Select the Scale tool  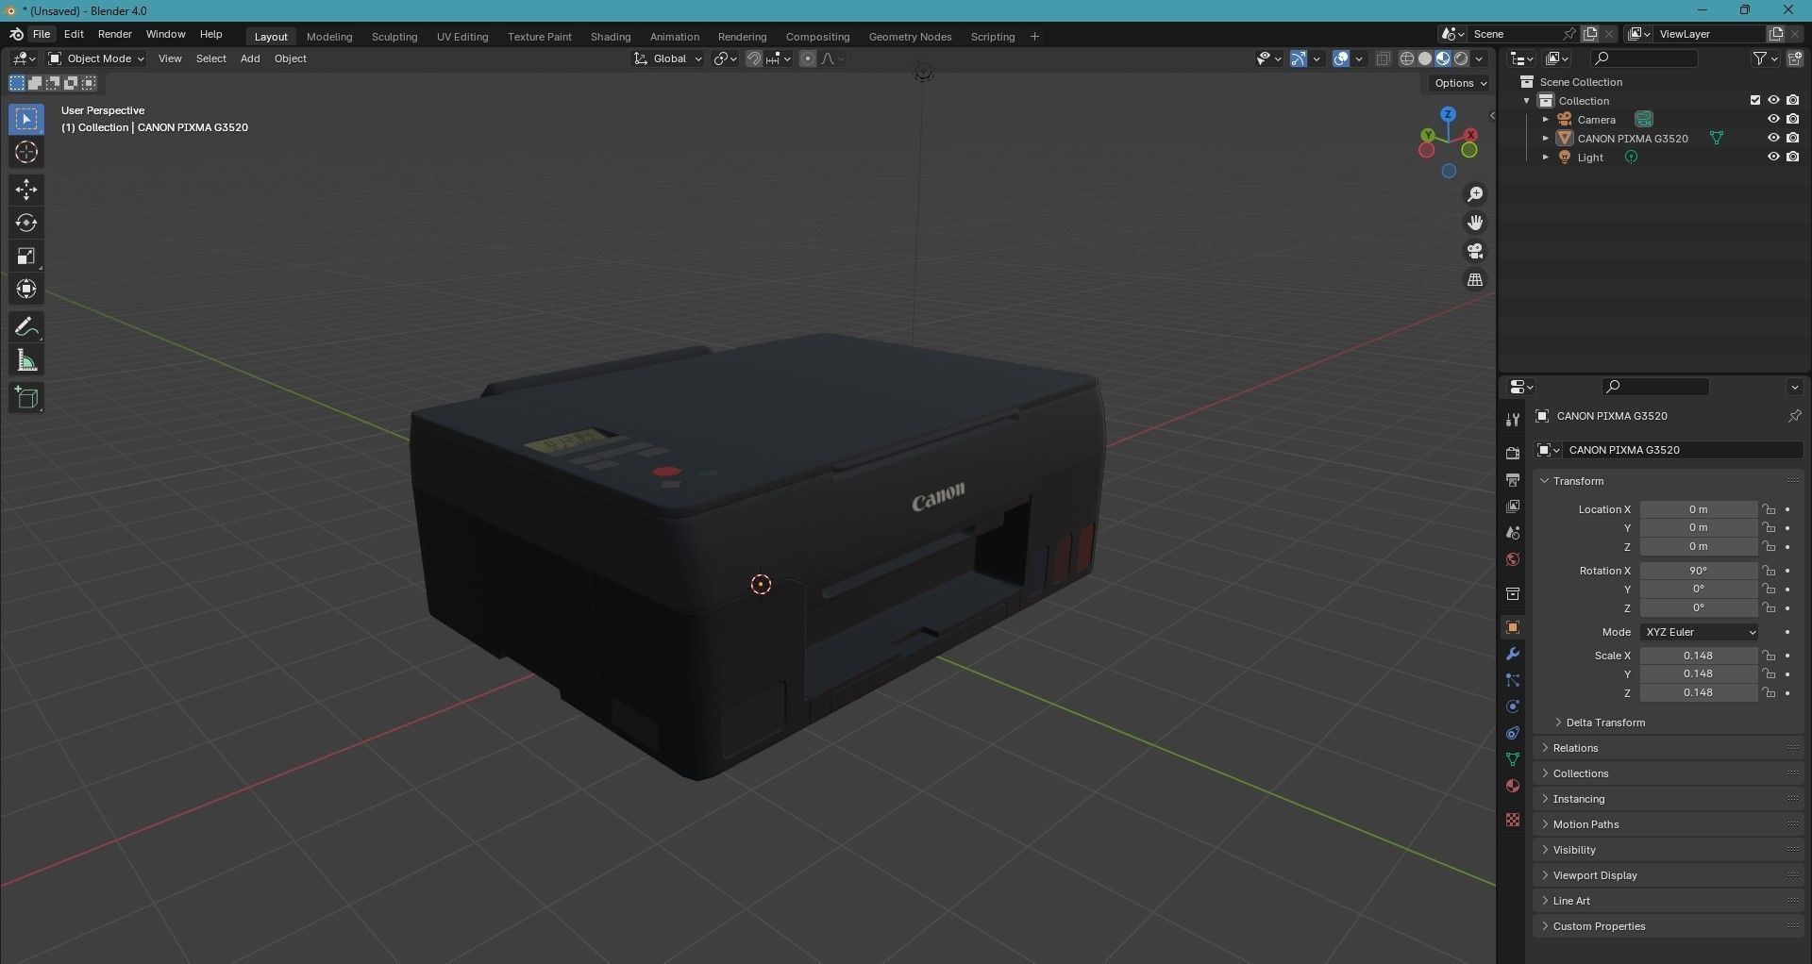coord(26,256)
